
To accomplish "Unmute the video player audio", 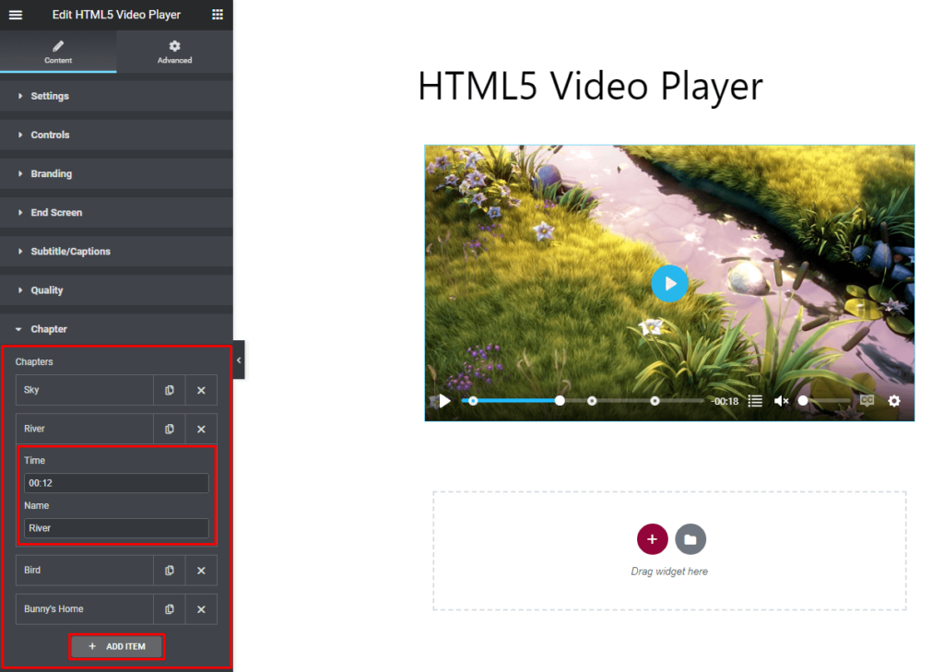I will pos(779,400).
